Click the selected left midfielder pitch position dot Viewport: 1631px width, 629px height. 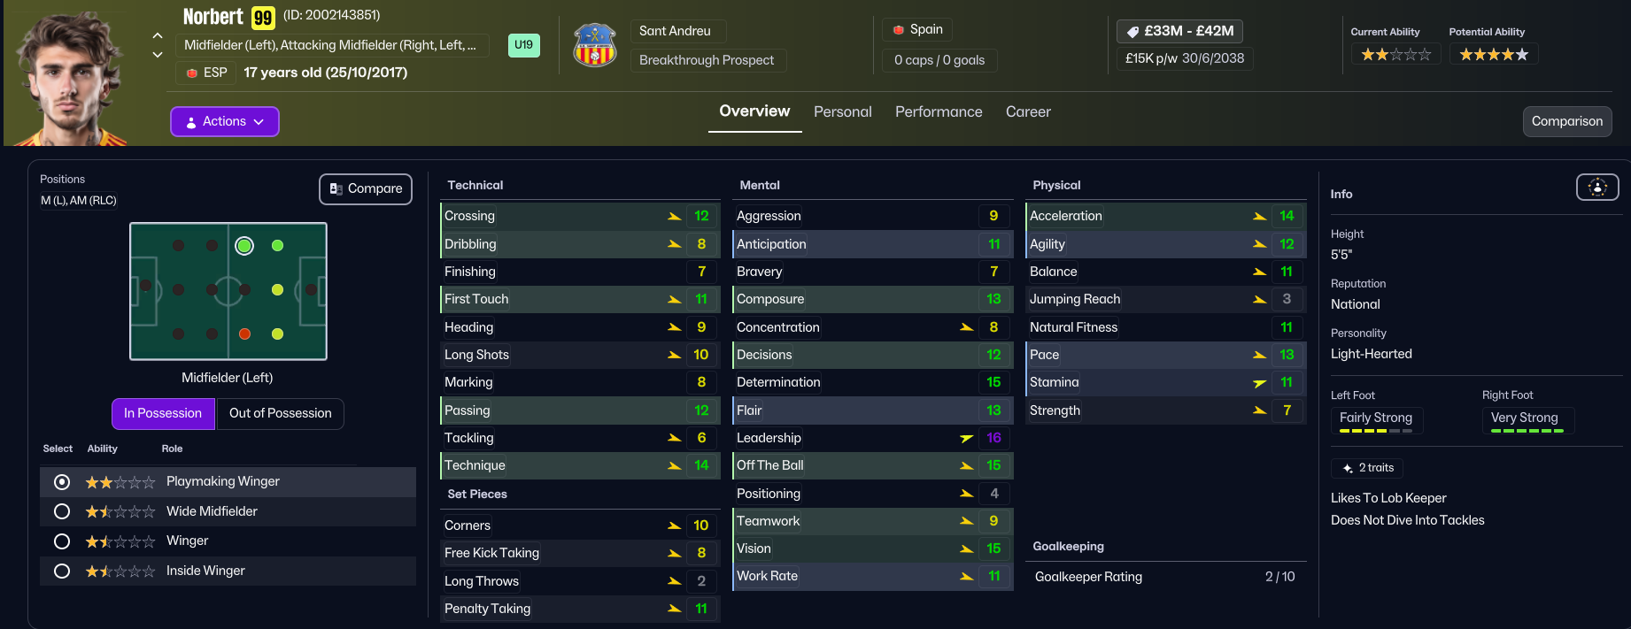point(244,246)
